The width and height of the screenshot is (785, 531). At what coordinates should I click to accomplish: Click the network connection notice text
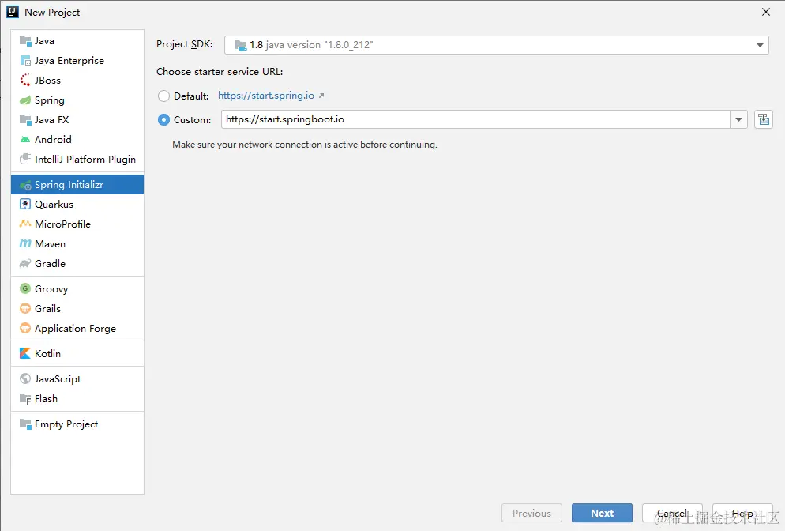coord(304,145)
